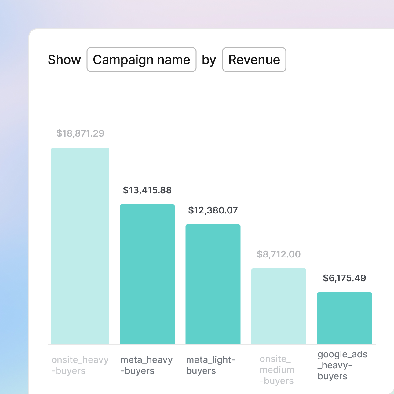Select the $6,175.49 value label
394x394 pixels.
click(x=344, y=278)
